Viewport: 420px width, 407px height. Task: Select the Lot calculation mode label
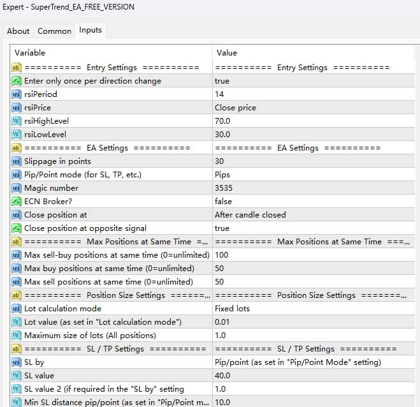(62, 309)
